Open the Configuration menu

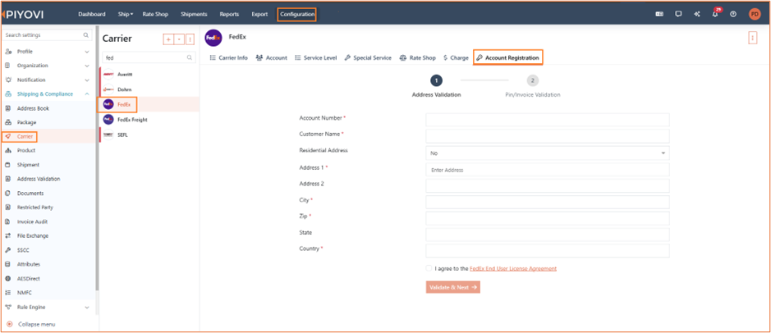pos(297,14)
